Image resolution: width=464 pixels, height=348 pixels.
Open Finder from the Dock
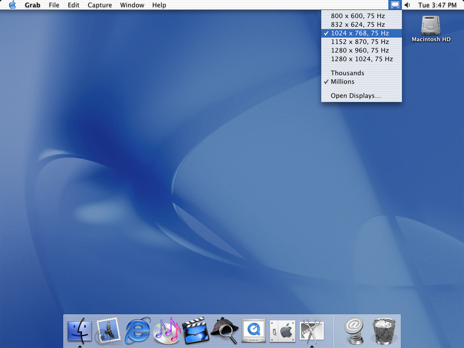(79, 331)
